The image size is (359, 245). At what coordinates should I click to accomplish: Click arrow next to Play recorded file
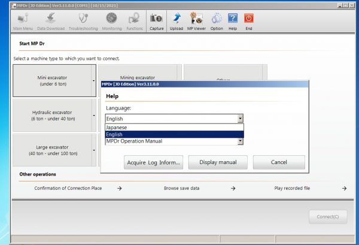click(x=345, y=188)
